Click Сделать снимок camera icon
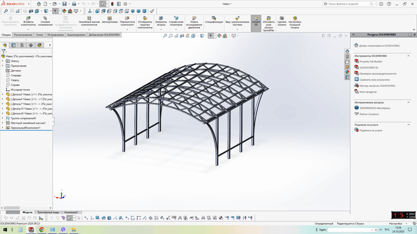The image size is (417, 234). tap(282, 19)
